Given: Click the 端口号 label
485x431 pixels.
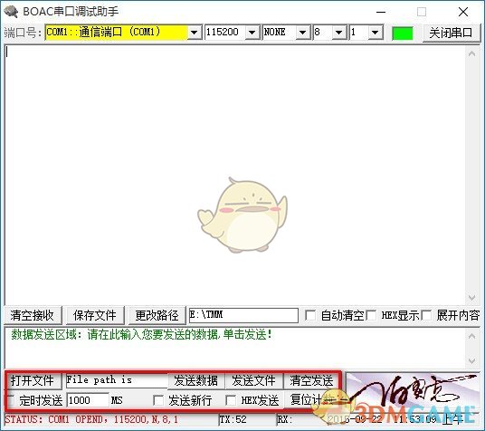Looking at the screenshot, I should point(23,33).
